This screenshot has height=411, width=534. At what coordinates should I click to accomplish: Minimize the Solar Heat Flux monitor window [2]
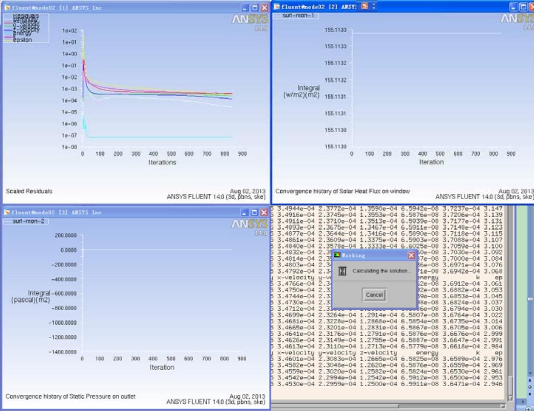[514, 7]
